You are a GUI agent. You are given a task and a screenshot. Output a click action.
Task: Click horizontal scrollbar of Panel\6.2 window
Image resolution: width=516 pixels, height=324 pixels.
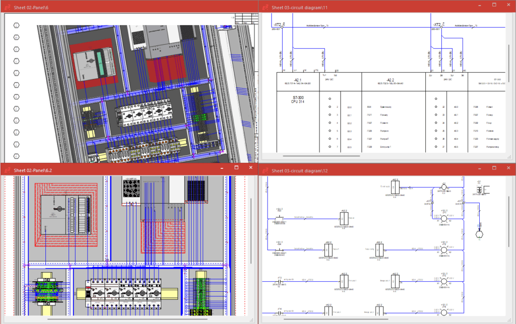[x=127, y=319]
